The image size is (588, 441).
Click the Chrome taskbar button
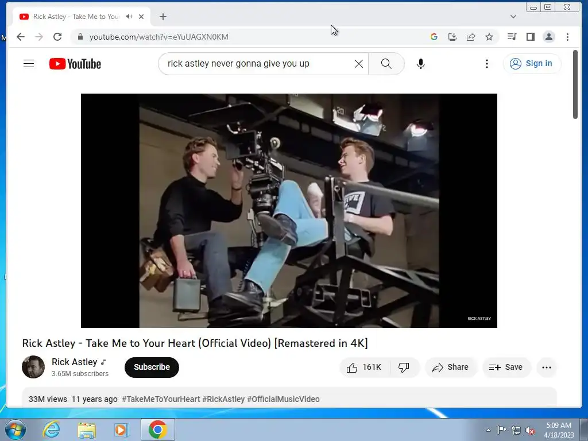[x=158, y=430]
